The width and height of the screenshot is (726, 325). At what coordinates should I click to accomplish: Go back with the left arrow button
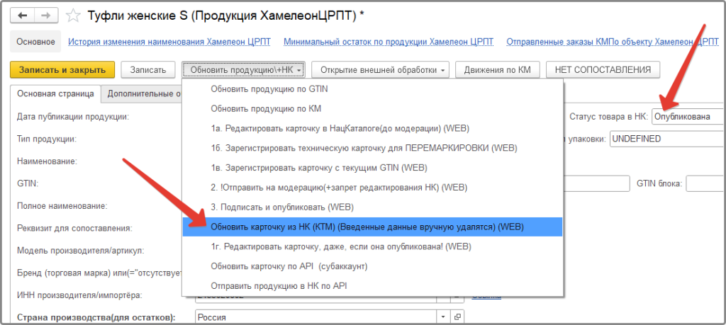(x=22, y=16)
